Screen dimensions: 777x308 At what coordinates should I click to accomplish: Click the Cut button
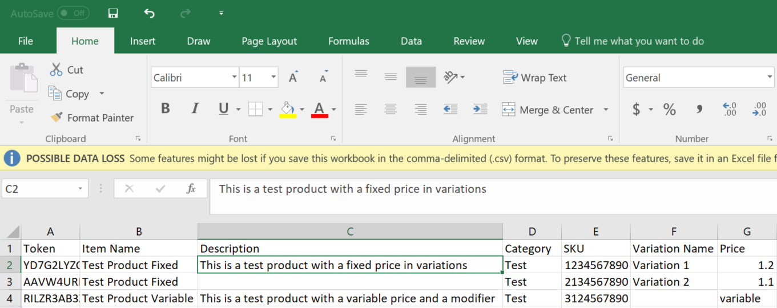[67, 70]
